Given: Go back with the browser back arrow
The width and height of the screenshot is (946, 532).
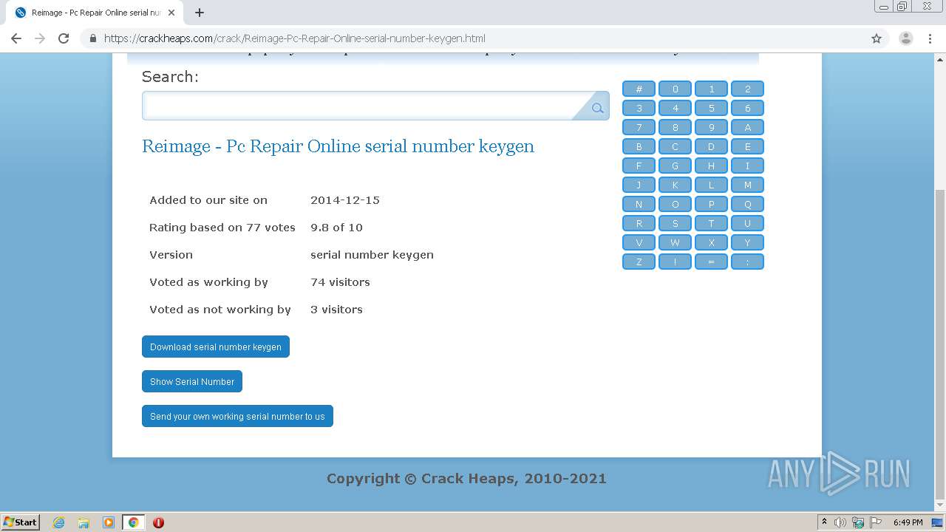Looking at the screenshot, I should tap(16, 38).
